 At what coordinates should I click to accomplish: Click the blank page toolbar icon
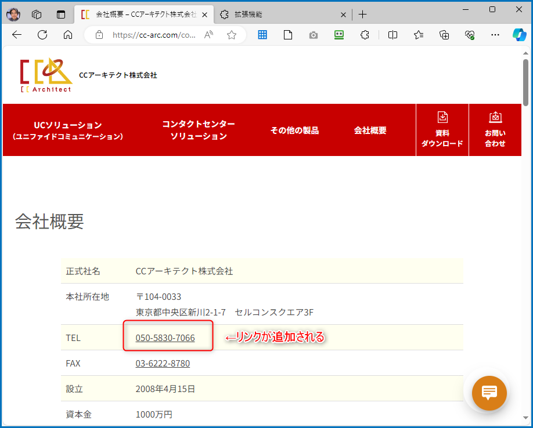pyautogui.click(x=288, y=35)
